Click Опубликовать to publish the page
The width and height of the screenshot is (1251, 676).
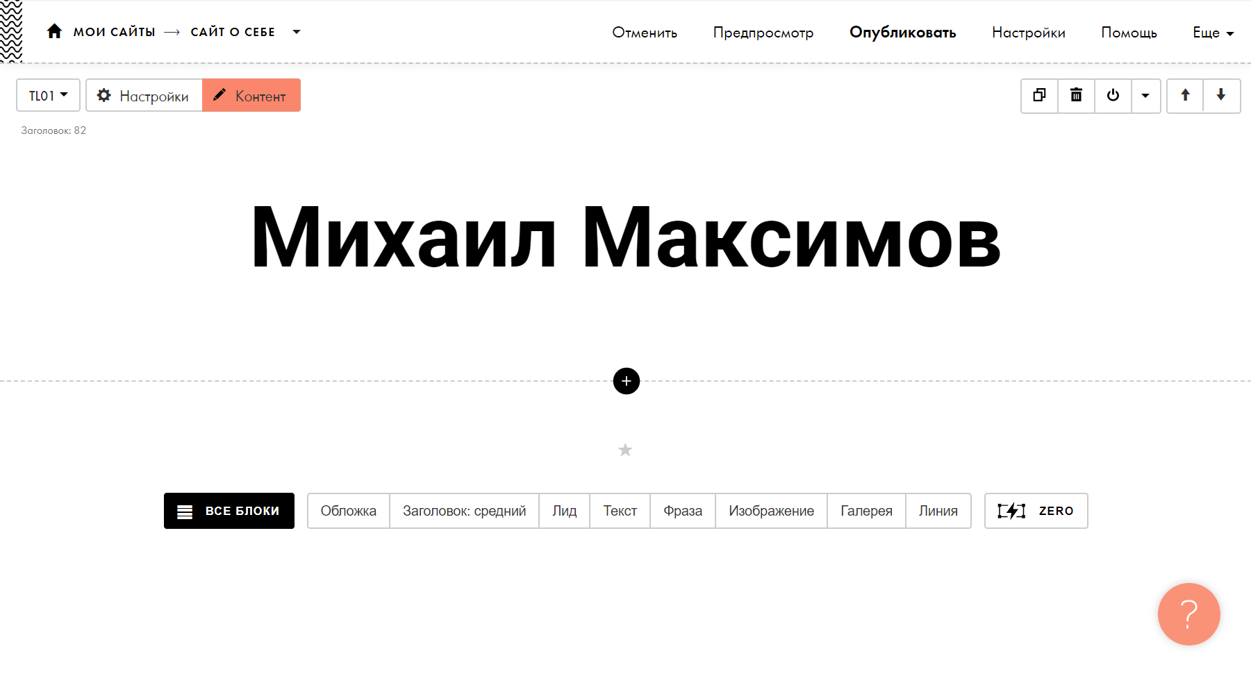pos(902,33)
